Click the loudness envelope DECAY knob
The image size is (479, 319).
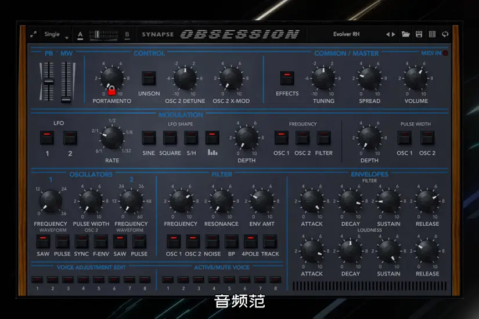(351, 251)
